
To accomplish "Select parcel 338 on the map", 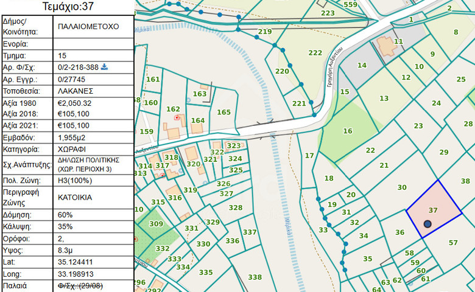I will coord(255,277).
